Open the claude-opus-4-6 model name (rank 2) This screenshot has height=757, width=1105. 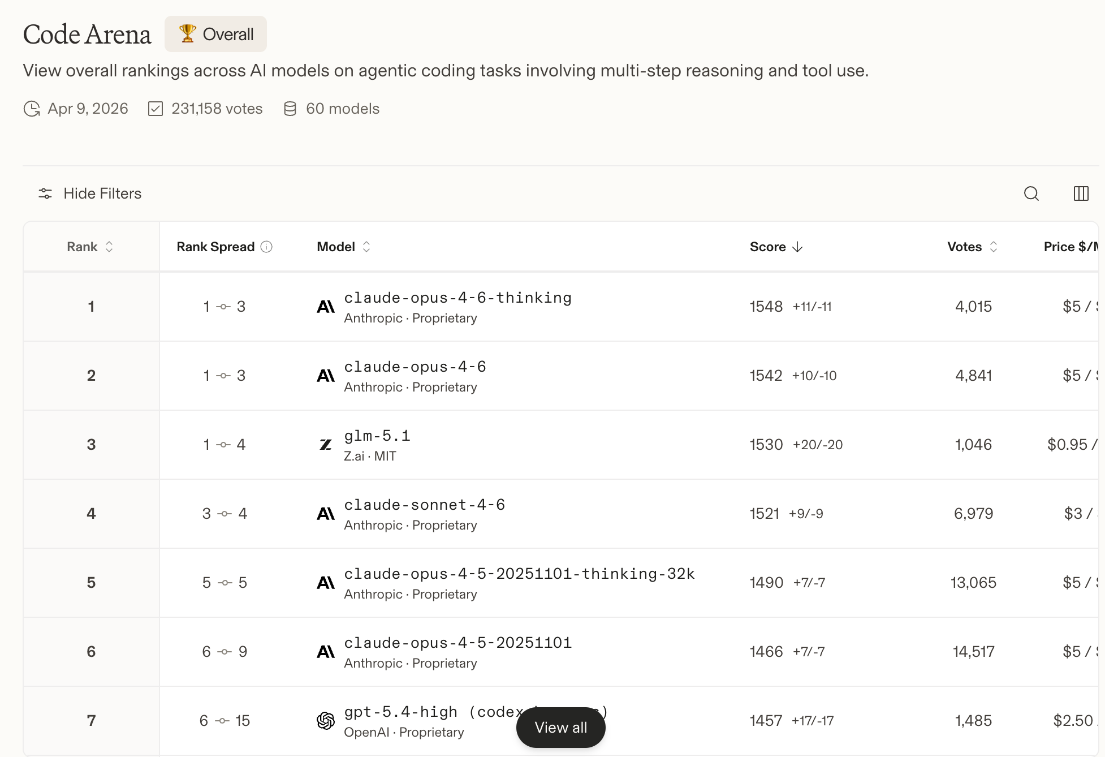pos(415,367)
